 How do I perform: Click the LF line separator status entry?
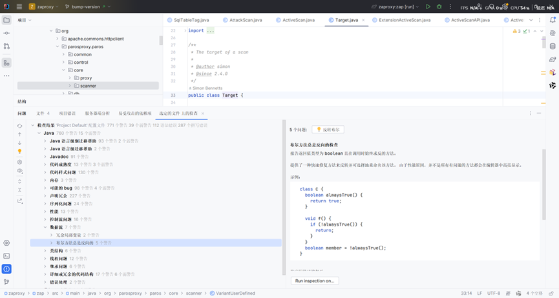click(480, 293)
